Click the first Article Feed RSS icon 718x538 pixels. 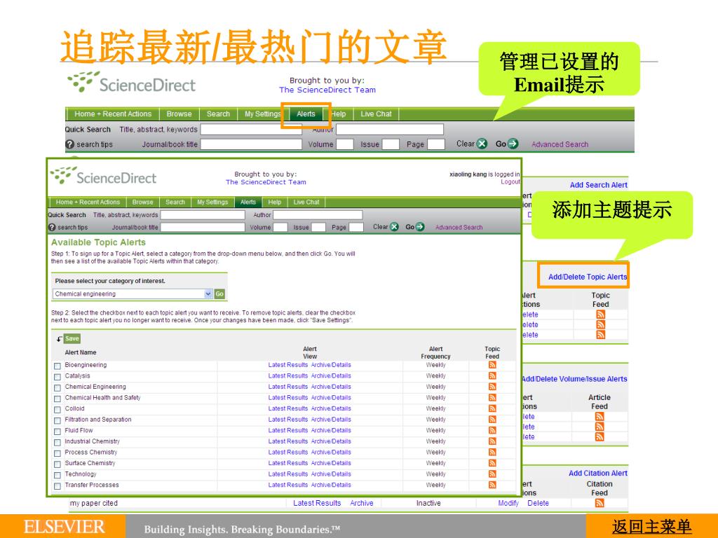click(600, 416)
